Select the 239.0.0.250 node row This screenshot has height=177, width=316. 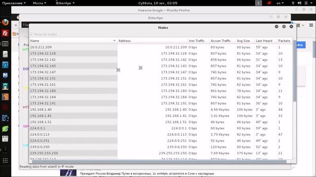[160, 147]
